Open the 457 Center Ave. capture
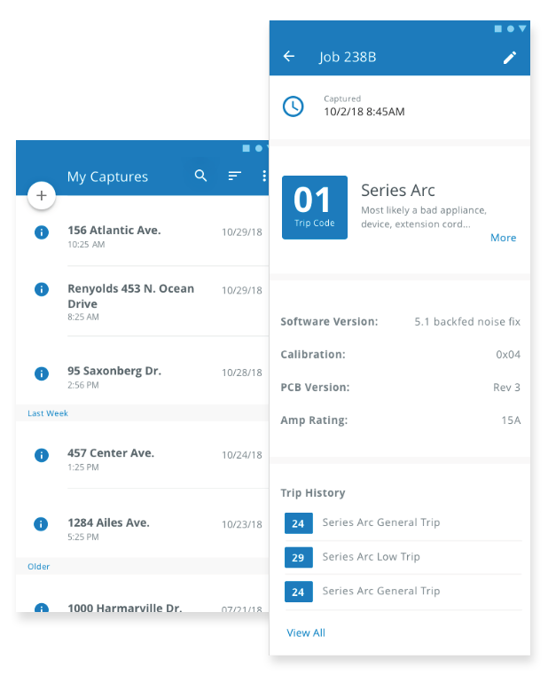 pos(143,455)
